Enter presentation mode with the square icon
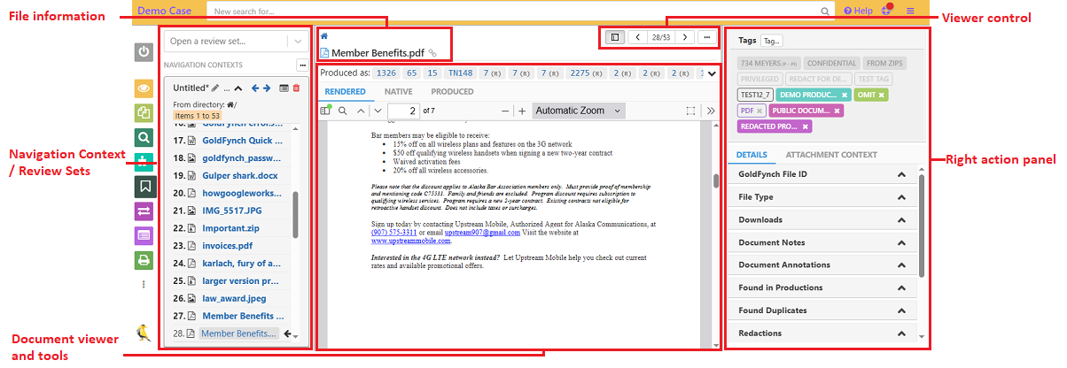The height and width of the screenshot is (368, 1067). (690, 111)
